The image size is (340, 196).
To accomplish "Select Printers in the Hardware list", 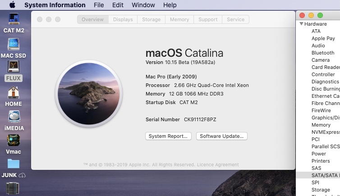I will coord(321,161).
